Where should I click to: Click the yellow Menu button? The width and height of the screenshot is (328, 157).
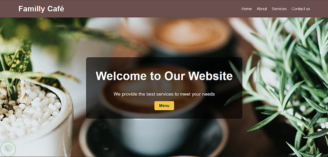point(164,106)
